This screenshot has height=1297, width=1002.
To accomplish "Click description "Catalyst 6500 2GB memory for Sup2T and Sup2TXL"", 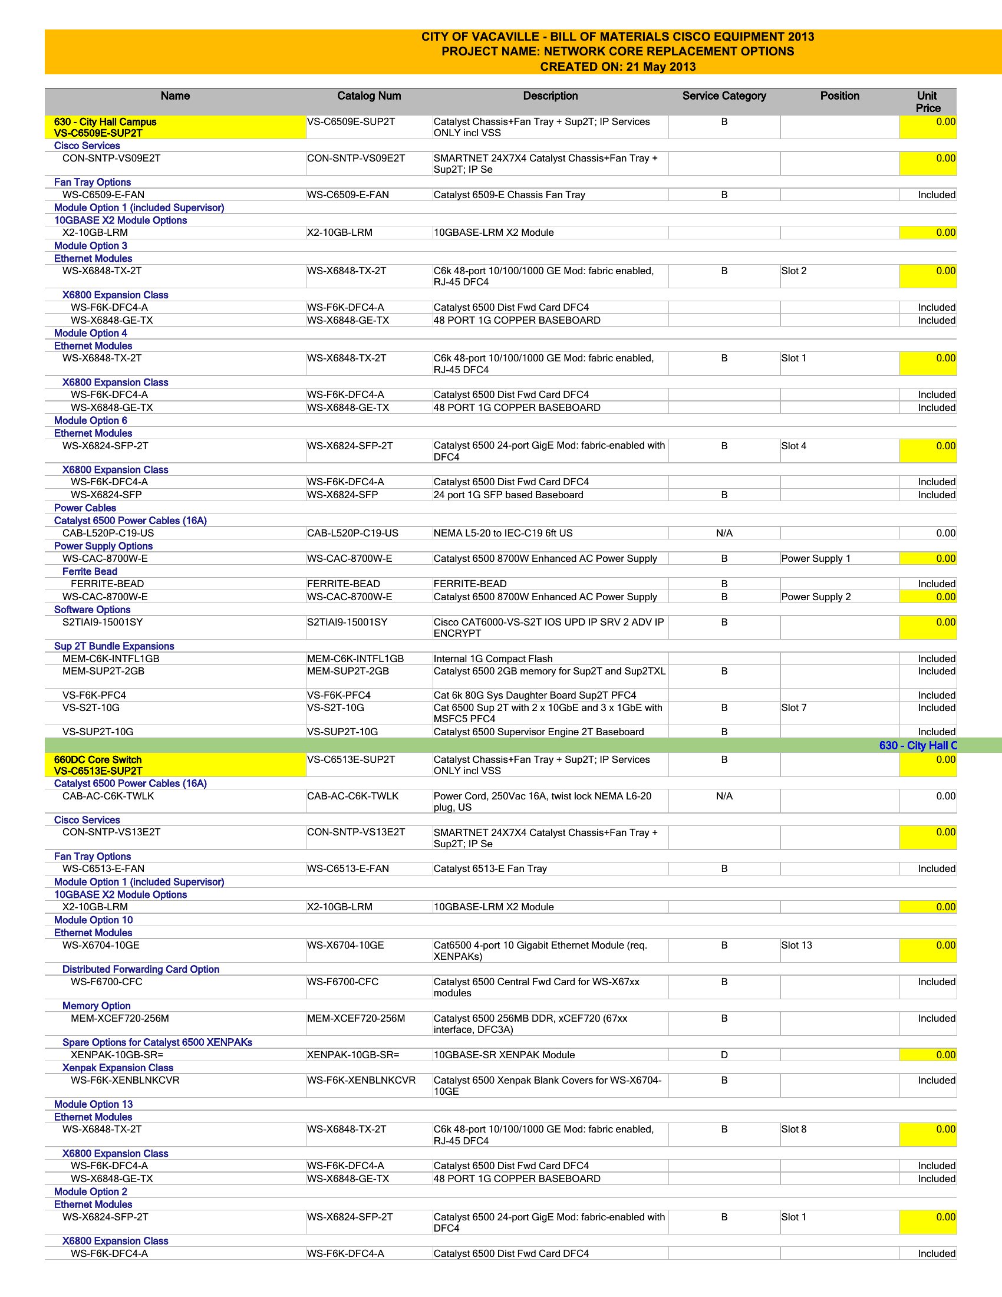I will coord(549,671).
